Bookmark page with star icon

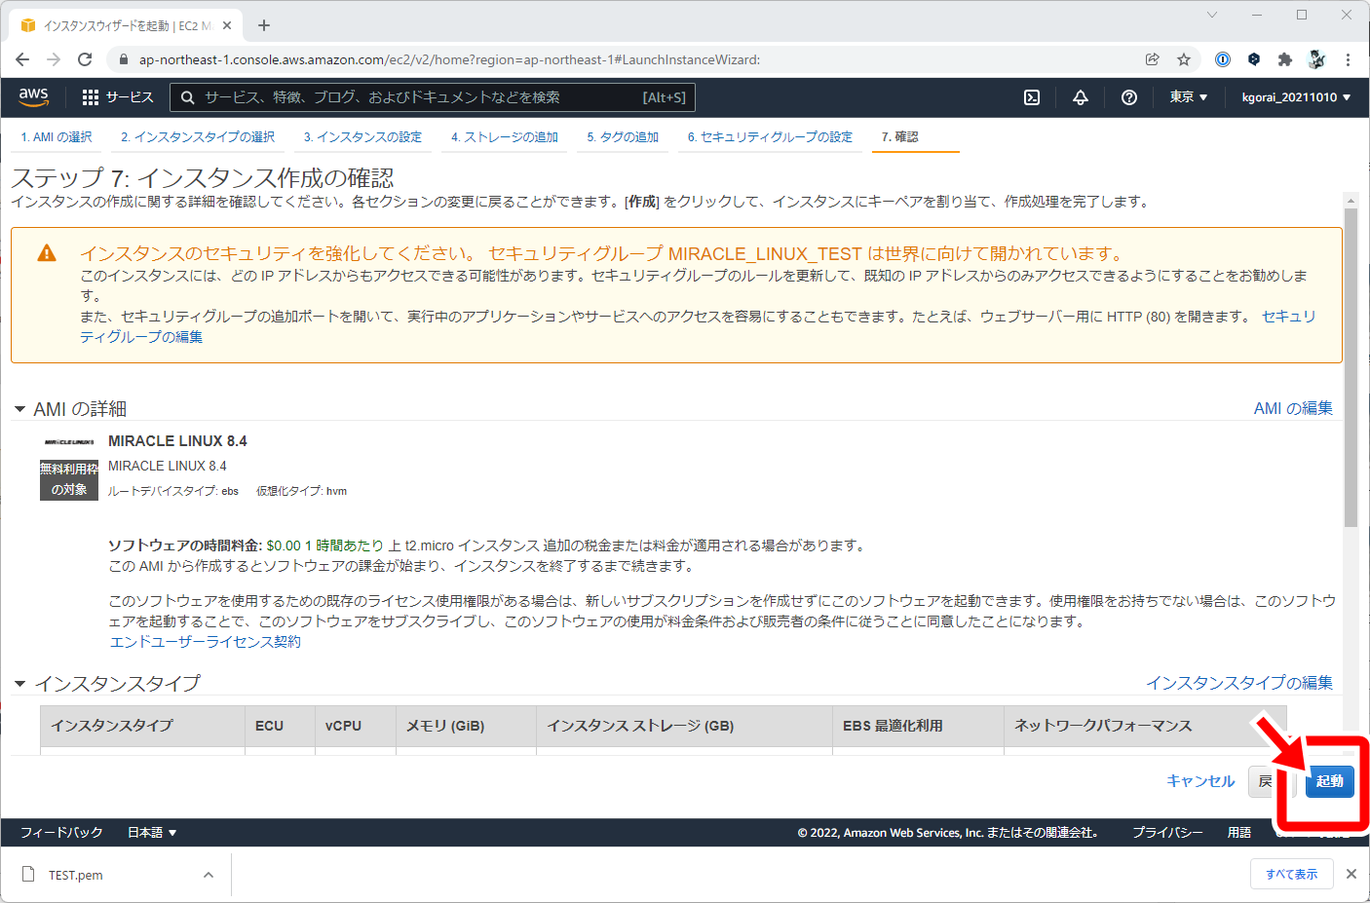[x=1184, y=59]
